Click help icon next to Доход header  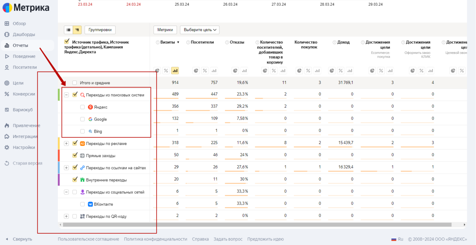[x=334, y=43]
